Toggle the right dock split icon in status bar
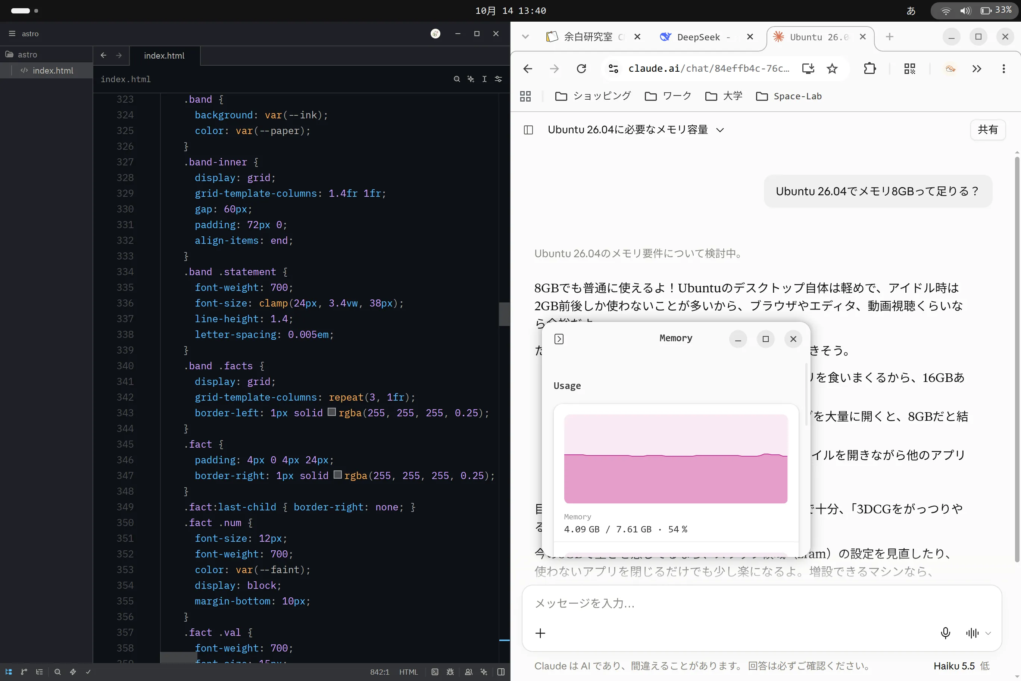The image size is (1021, 681). point(501,672)
